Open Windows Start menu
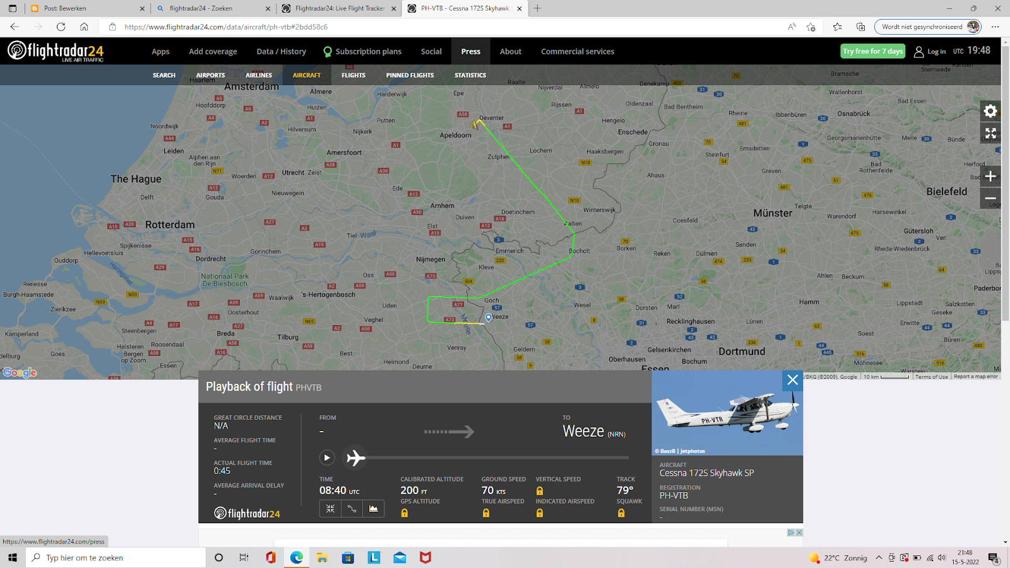 click(13, 558)
